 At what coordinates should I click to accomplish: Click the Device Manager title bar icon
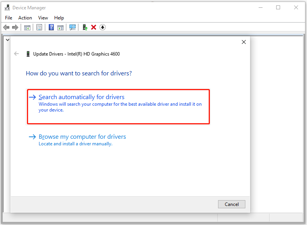[7, 8]
